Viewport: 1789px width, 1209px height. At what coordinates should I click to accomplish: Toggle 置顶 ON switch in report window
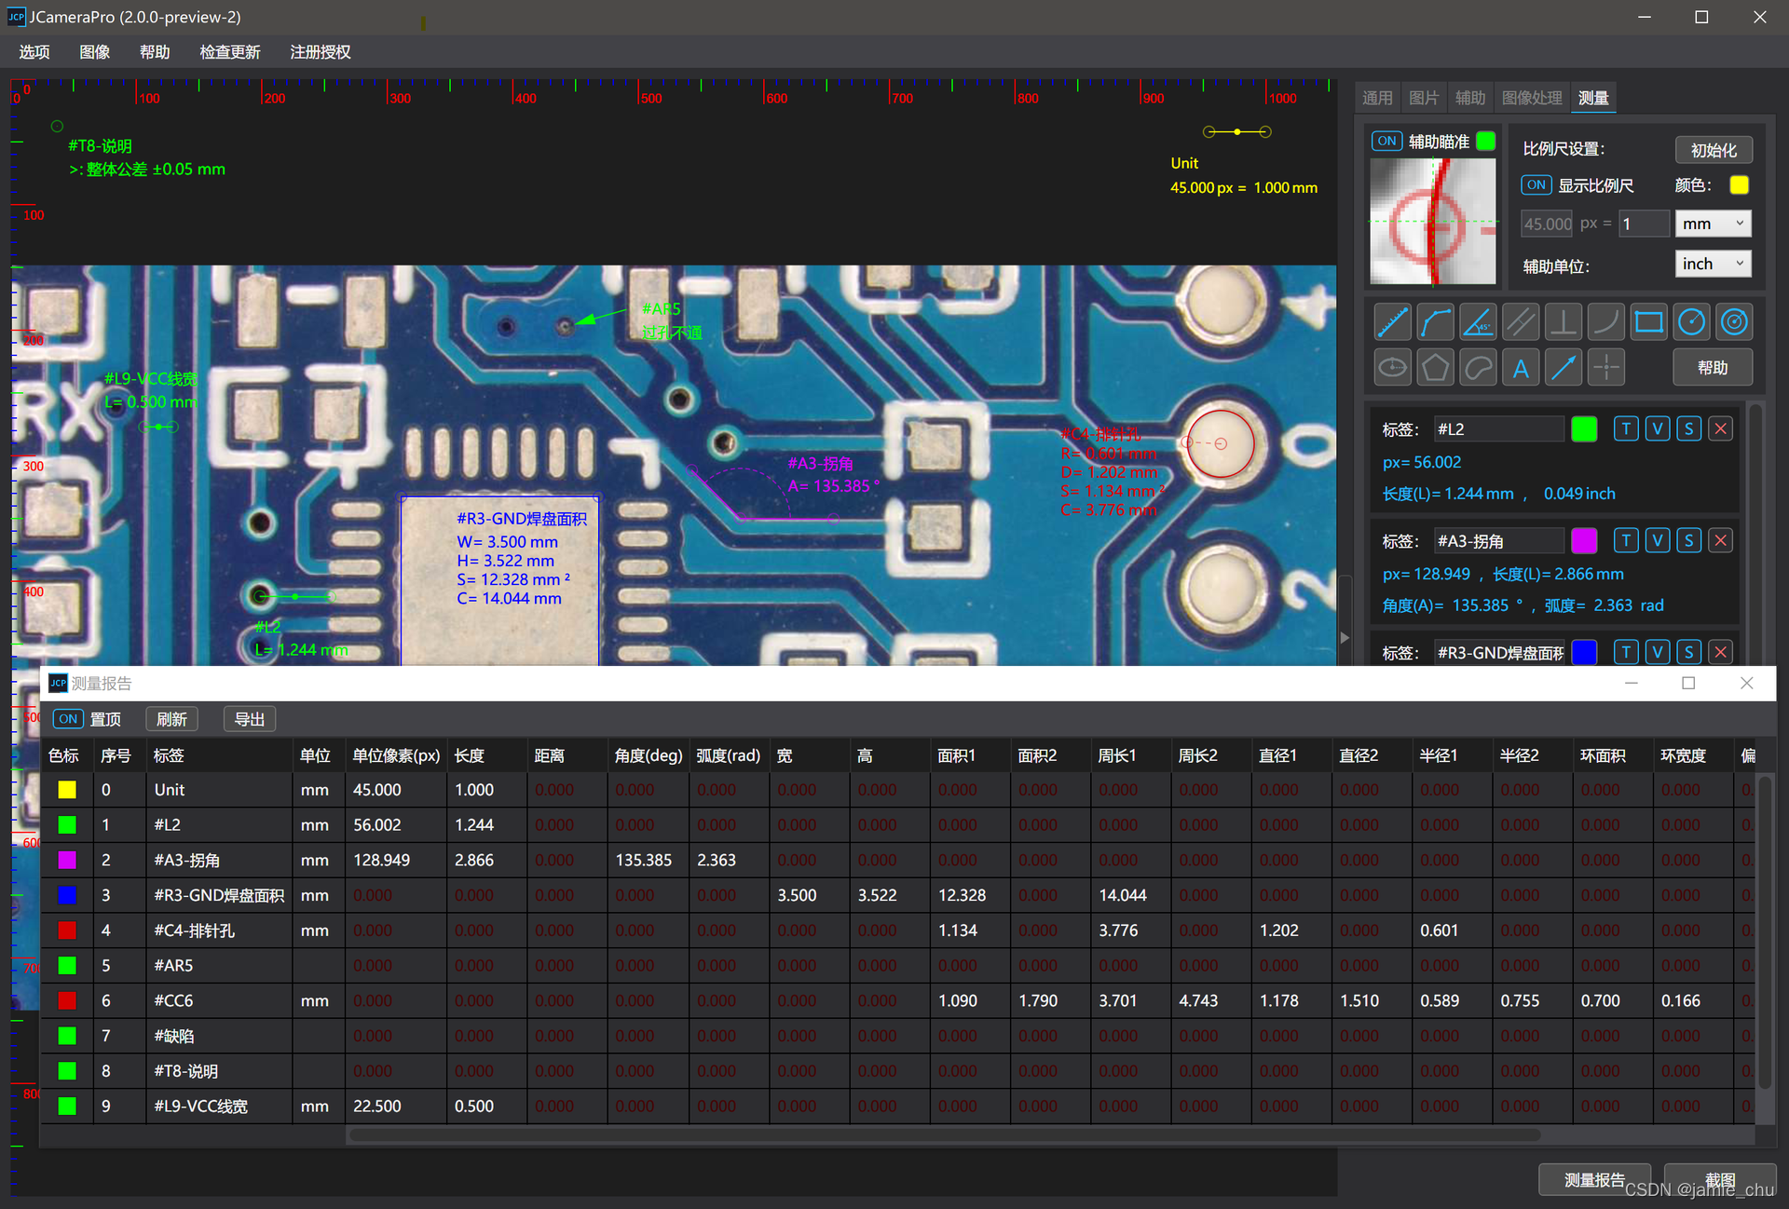coord(68,719)
